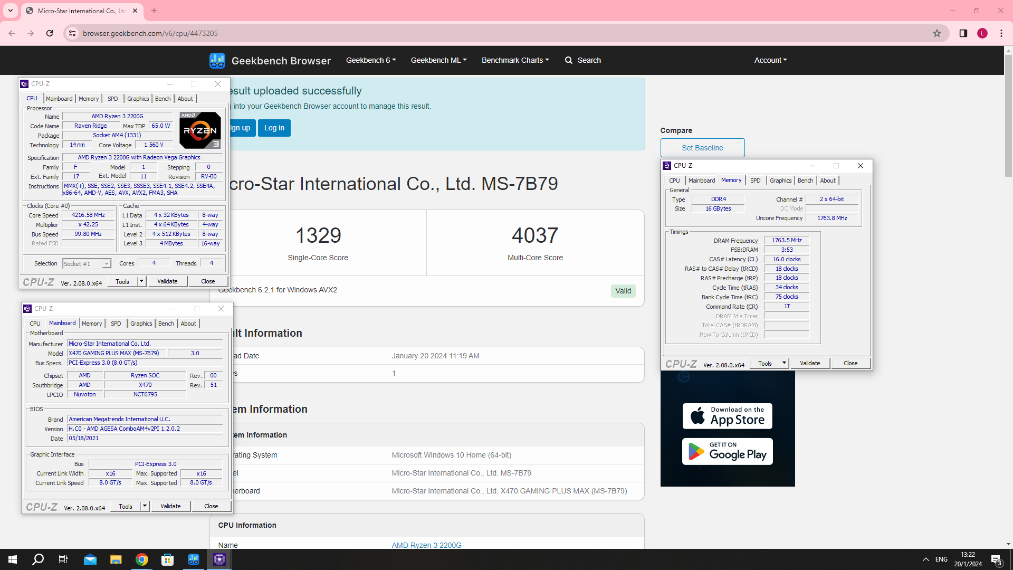Reload the Geekbench page
This screenshot has width=1013, height=570.
50,33
